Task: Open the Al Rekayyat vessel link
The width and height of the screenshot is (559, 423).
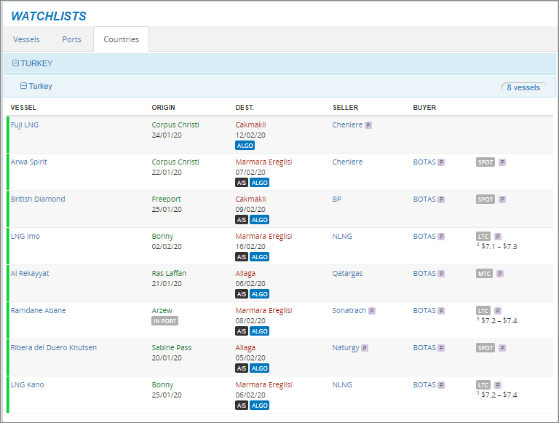Action: pos(30,273)
